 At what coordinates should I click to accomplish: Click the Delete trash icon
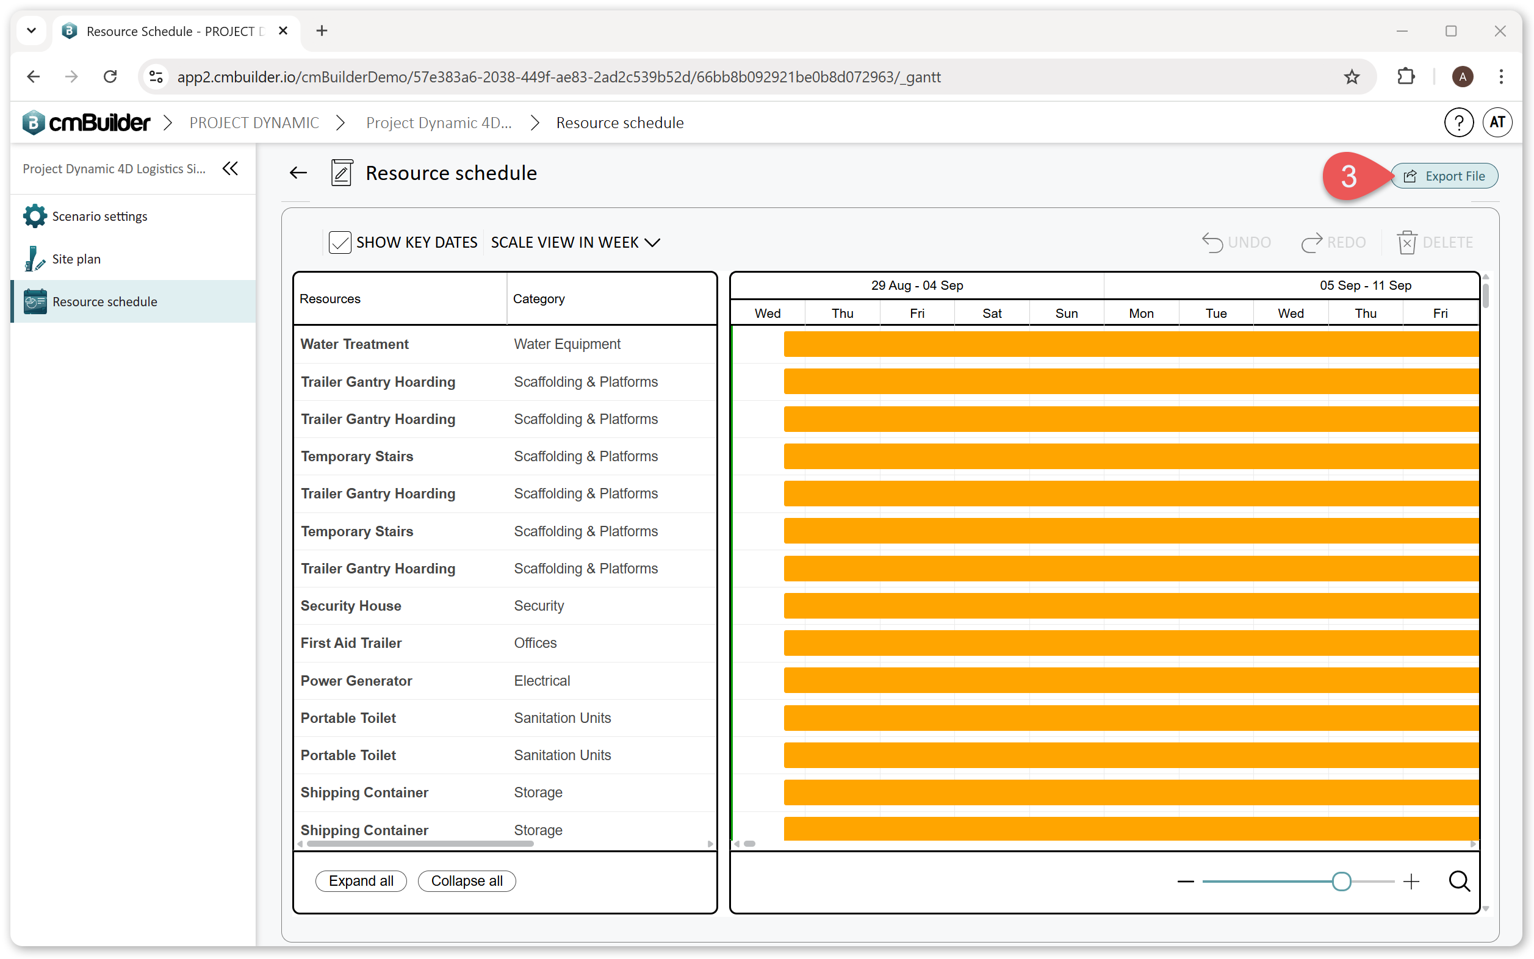1406,242
